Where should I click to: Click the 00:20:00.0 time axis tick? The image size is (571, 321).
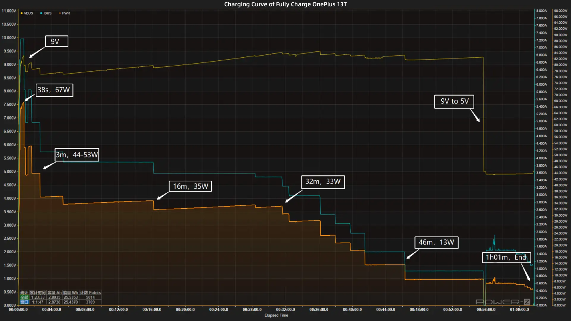pyautogui.click(x=185, y=310)
